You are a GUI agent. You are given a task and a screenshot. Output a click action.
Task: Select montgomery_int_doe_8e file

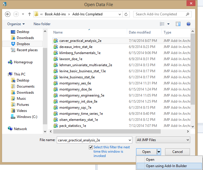(78, 101)
